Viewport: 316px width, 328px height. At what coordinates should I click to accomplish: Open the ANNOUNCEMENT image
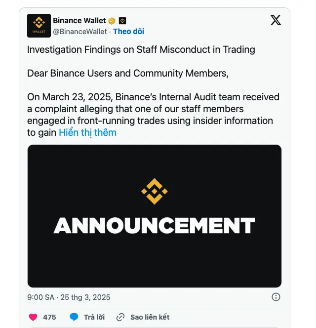point(154,216)
